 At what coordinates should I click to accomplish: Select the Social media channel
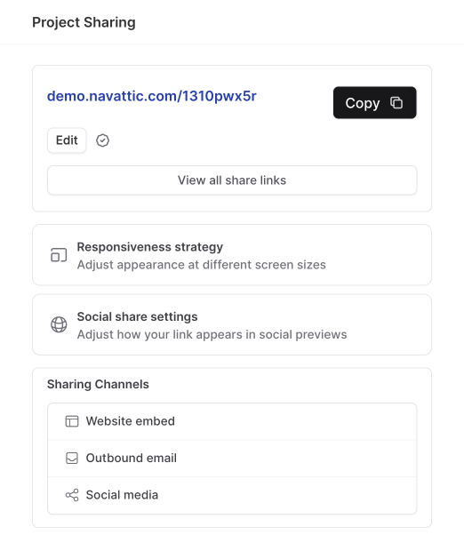(x=232, y=495)
